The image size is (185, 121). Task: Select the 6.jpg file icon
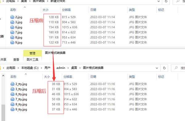pos(12,27)
